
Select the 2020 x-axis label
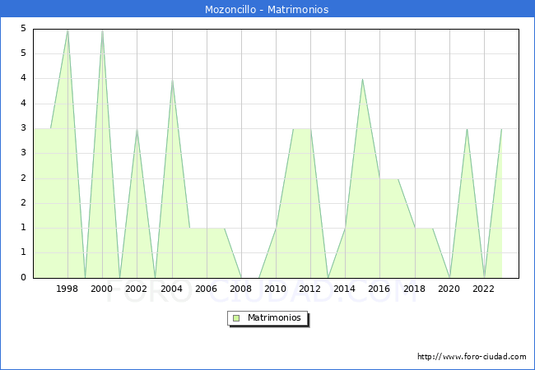pyautogui.click(x=449, y=289)
